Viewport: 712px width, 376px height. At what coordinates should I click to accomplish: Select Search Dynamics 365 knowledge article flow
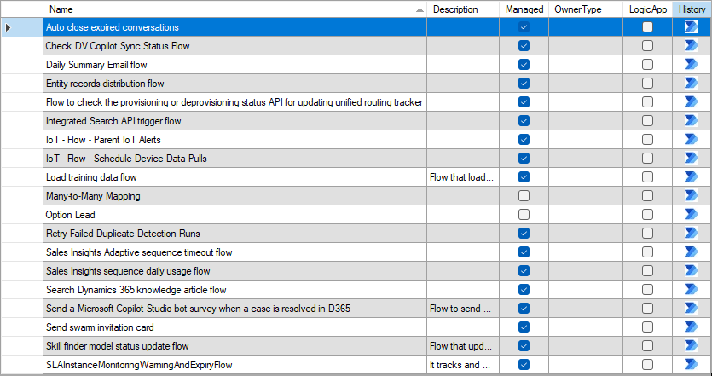pyautogui.click(x=235, y=290)
